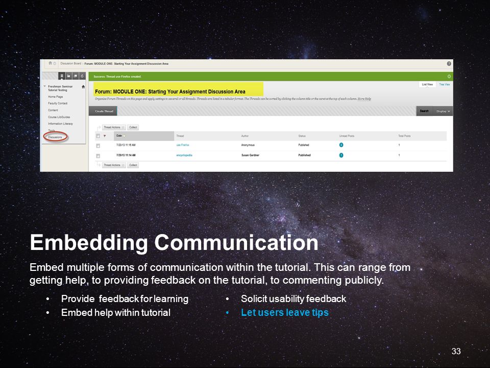Viewport: 490px width, 368px height.
Task: Switch to the List View tab
Action: tap(427, 84)
